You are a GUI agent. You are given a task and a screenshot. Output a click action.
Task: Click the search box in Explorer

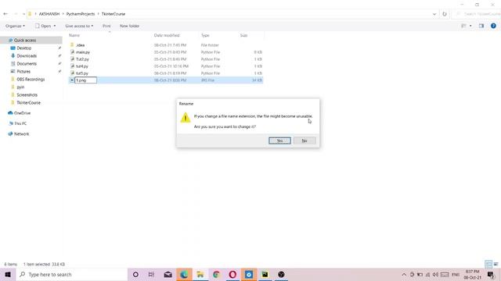click(x=477, y=14)
